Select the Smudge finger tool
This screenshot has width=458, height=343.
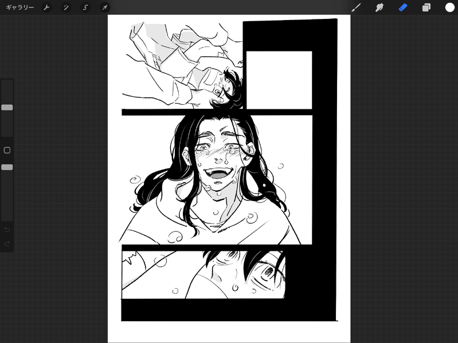click(379, 7)
